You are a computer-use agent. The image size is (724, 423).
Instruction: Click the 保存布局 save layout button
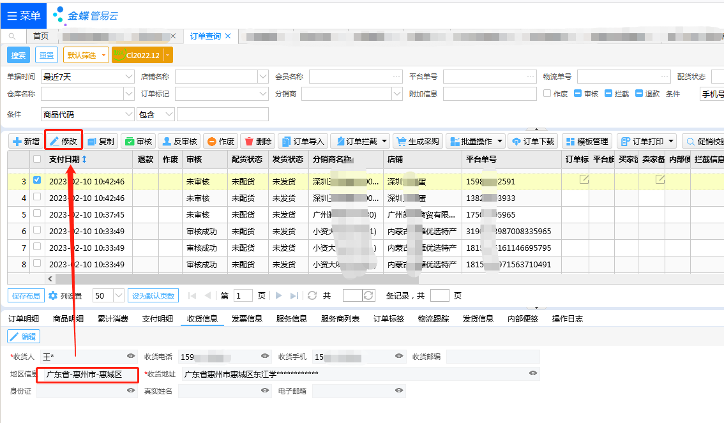pos(26,295)
